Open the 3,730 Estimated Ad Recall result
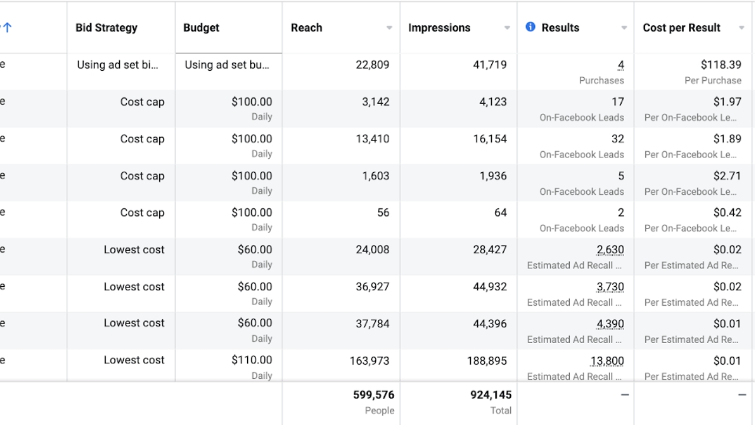 (x=610, y=287)
